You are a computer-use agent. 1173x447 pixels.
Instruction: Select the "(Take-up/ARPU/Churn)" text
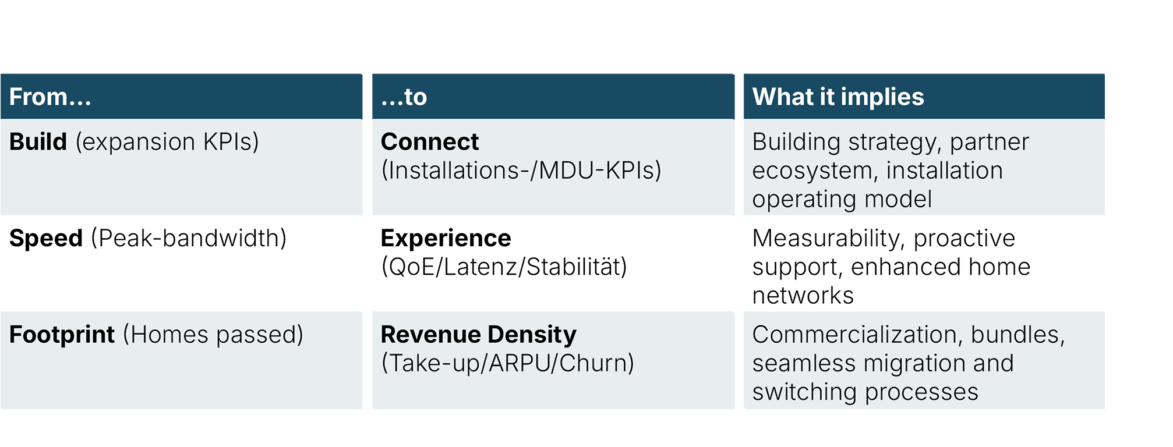508,363
